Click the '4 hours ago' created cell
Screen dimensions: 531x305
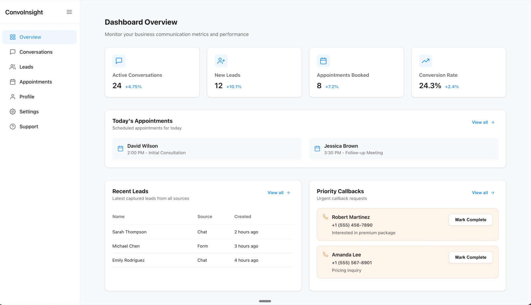[246, 260]
